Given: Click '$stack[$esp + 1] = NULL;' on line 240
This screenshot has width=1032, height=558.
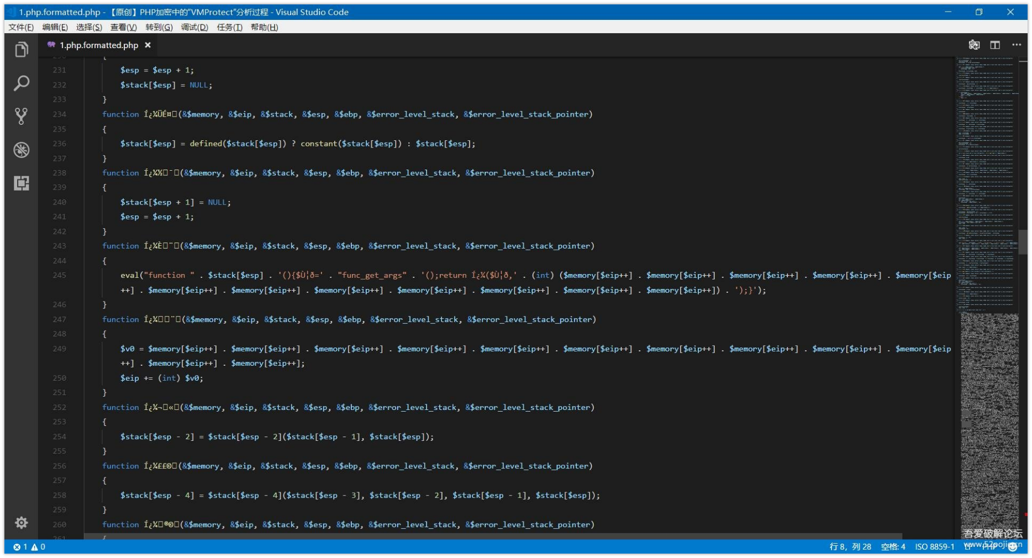Looking at the screenshot, I should coord(176,202).
